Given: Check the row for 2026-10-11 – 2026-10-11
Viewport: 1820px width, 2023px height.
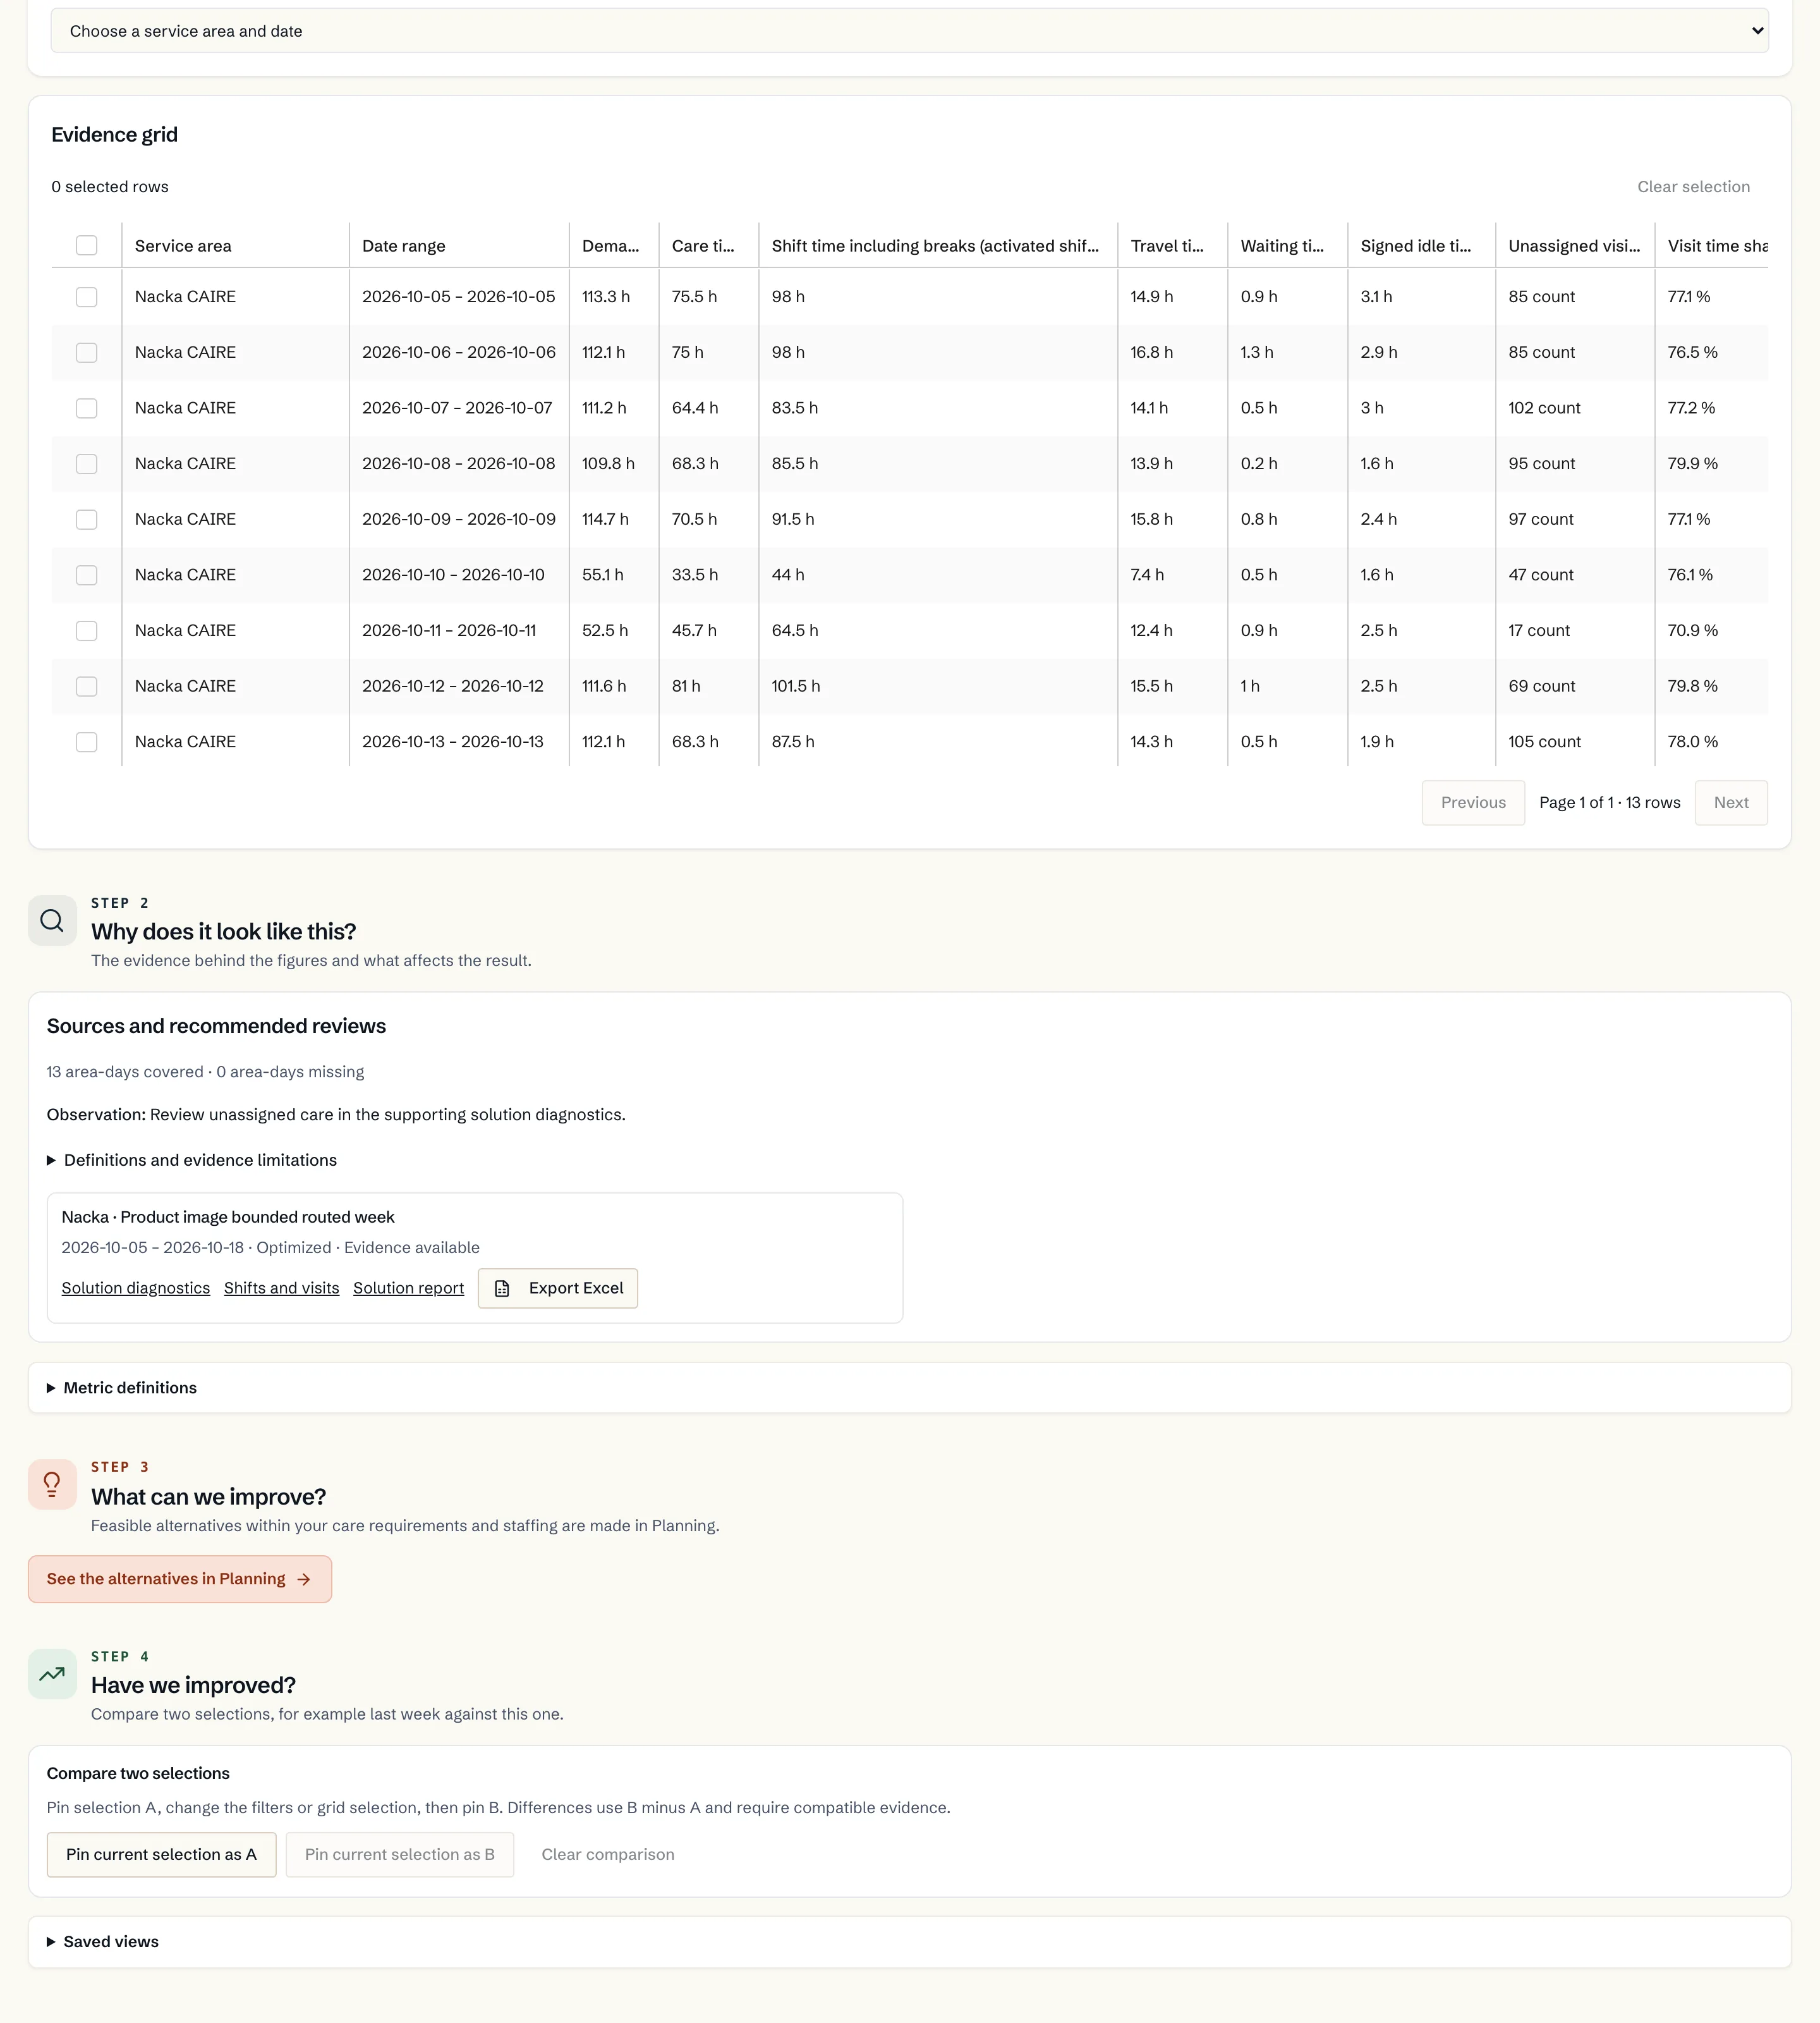Looking at the screenshot, I should [87, 630].
